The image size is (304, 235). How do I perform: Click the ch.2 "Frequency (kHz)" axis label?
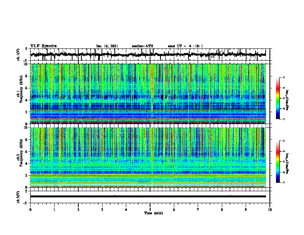pyautogui.click(x=21, y=153)
